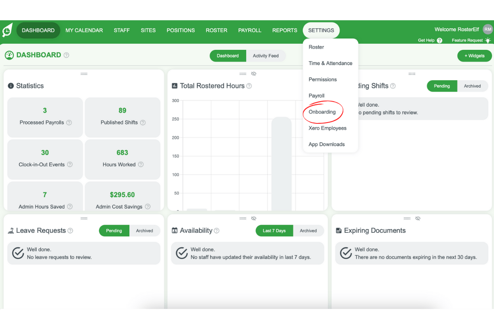Click help icon beside Availability title
The height and width of the screenshot is (329, 494).
click(x=217, y=231)
